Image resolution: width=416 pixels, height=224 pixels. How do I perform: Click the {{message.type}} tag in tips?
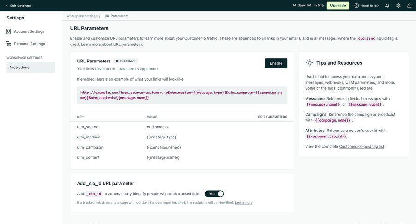click(365, 105)
